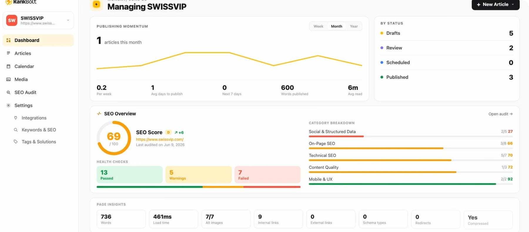529x232 pixels.
Task: Click the 0 External links card
Action: point(331,219)
